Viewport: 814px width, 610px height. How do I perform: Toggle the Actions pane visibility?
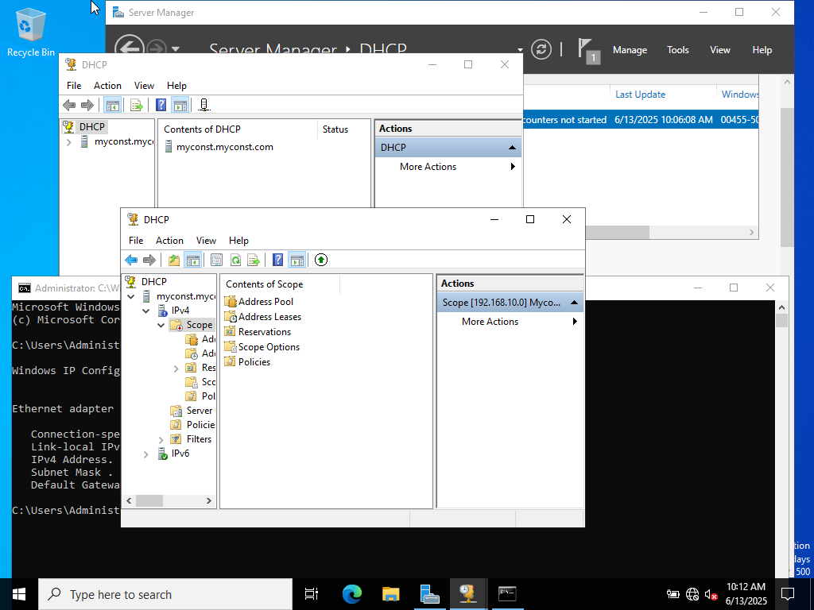coord(297,260)
